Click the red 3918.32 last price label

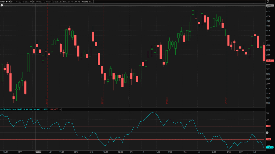pos(270,61)
